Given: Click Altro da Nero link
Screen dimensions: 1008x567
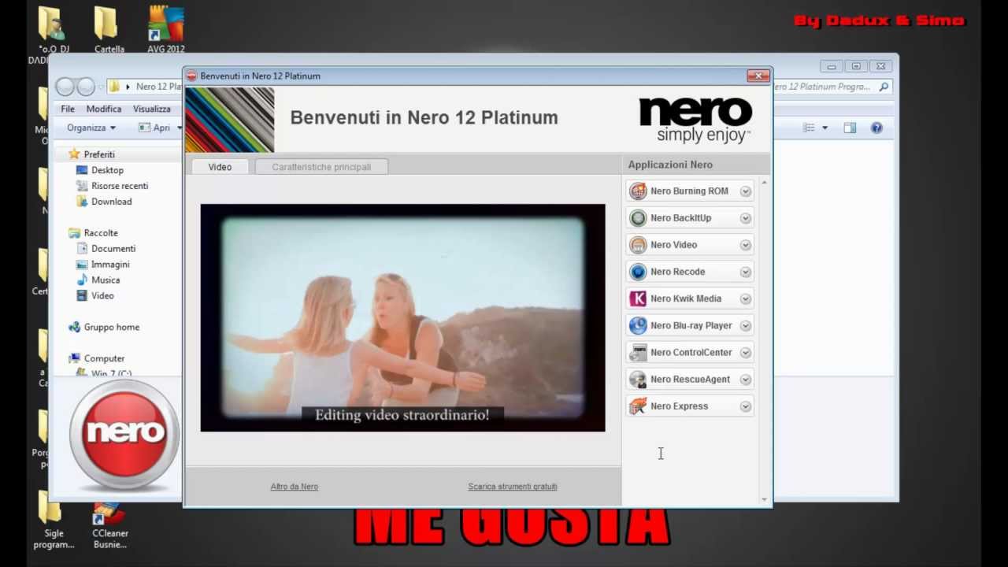Looking at the screenshot, I should [295, 487].
